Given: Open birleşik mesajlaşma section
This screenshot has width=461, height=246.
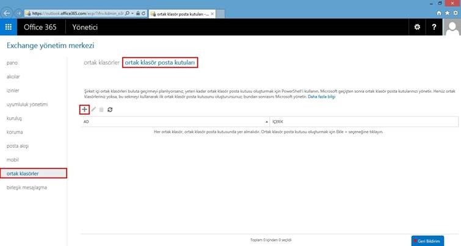Looking at the screenshot, I should 27,187.
